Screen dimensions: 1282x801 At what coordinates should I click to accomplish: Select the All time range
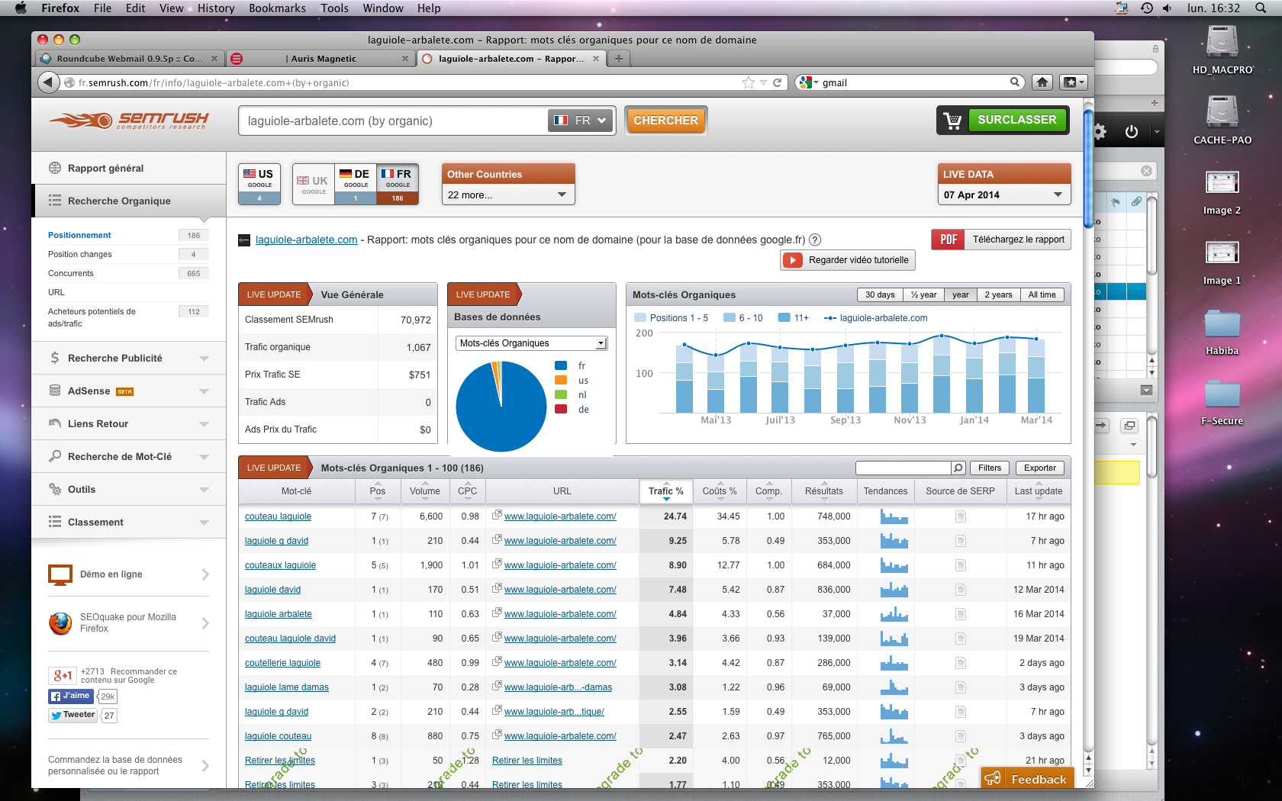tap(1042, 294)
